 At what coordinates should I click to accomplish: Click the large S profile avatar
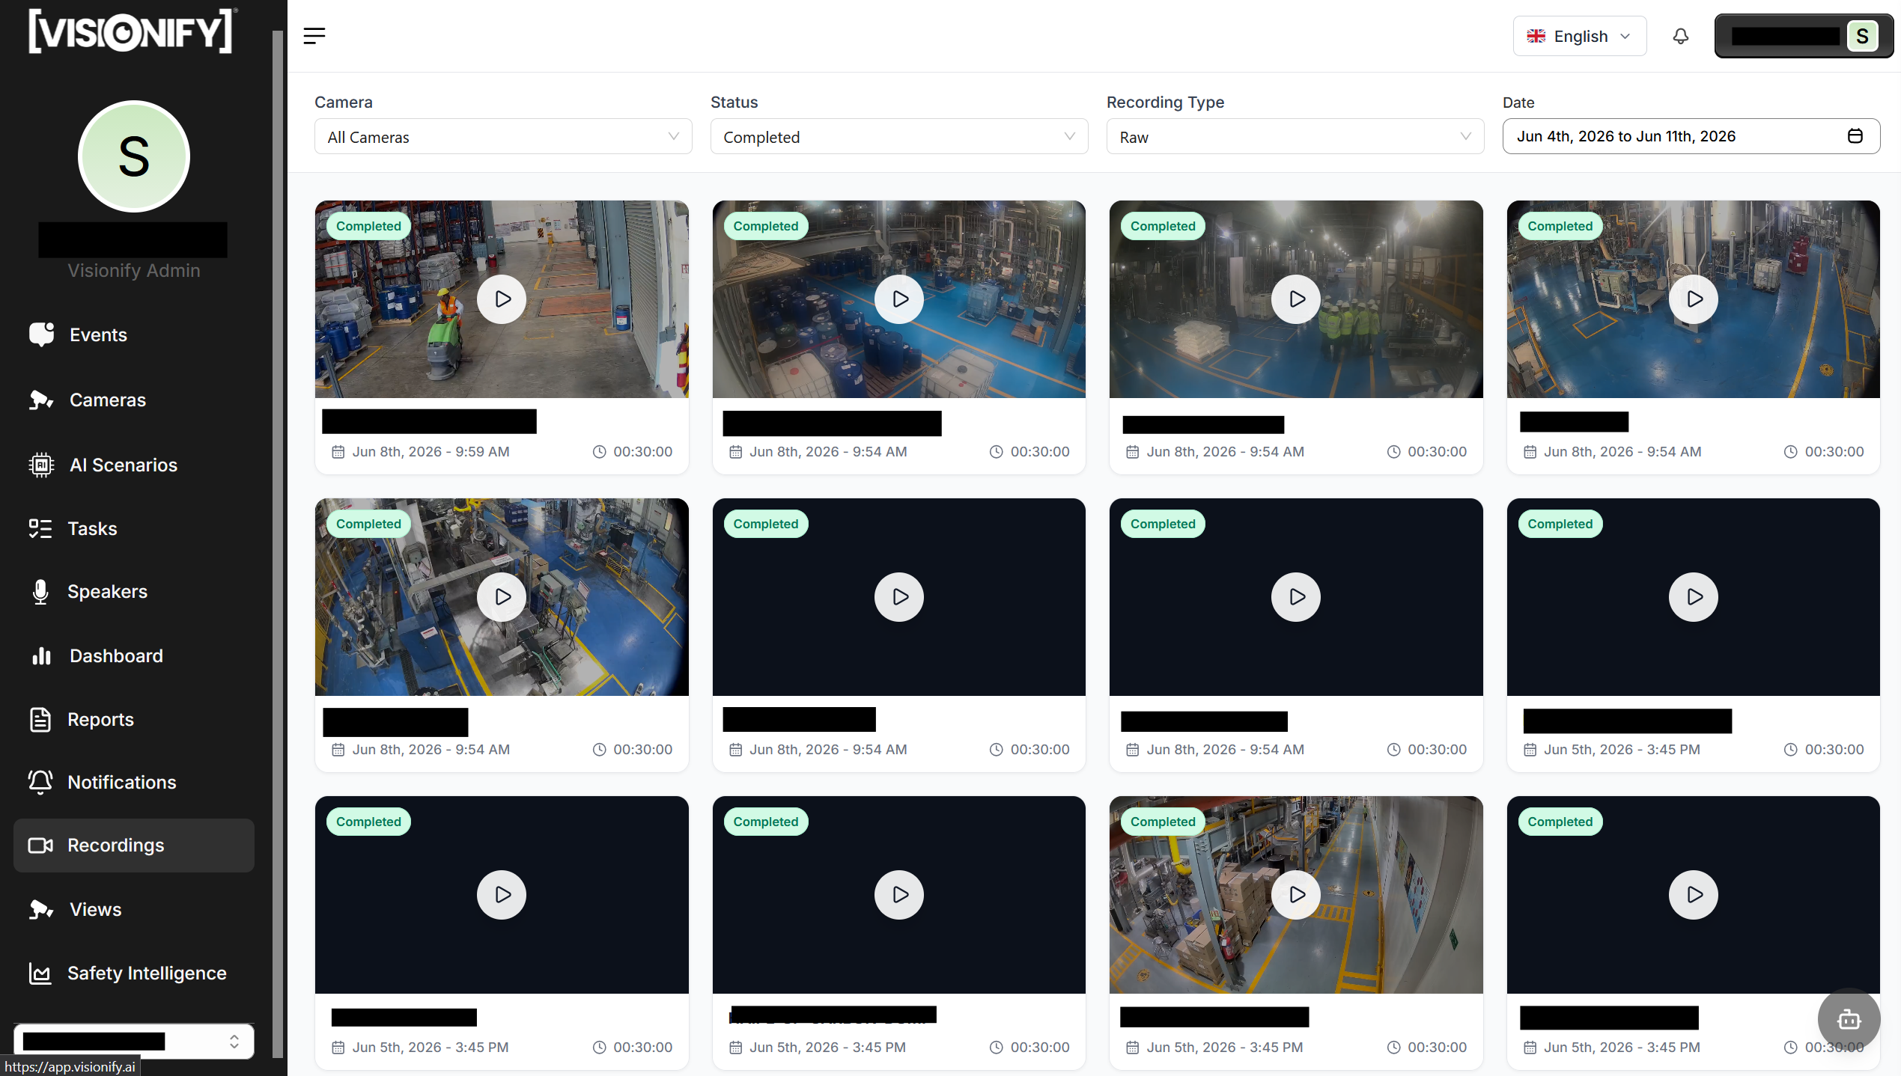(x=134, y=156)
